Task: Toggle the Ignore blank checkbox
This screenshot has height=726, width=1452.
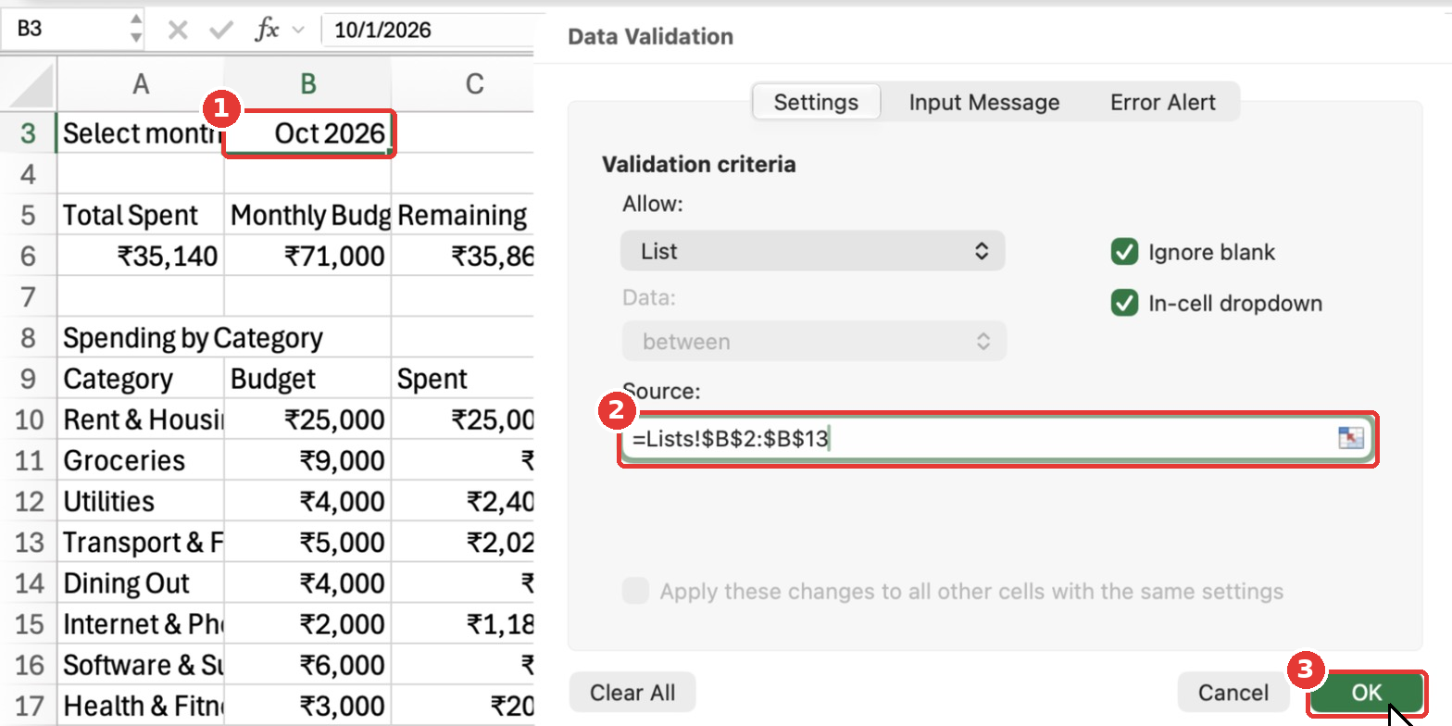Action: (x=1124, y=252)
